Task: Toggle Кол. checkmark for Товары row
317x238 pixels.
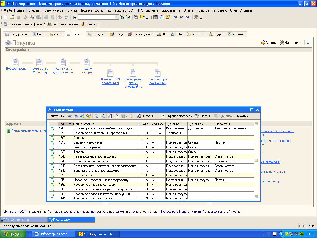Action: pyautogui.click(x=154, y=152)
